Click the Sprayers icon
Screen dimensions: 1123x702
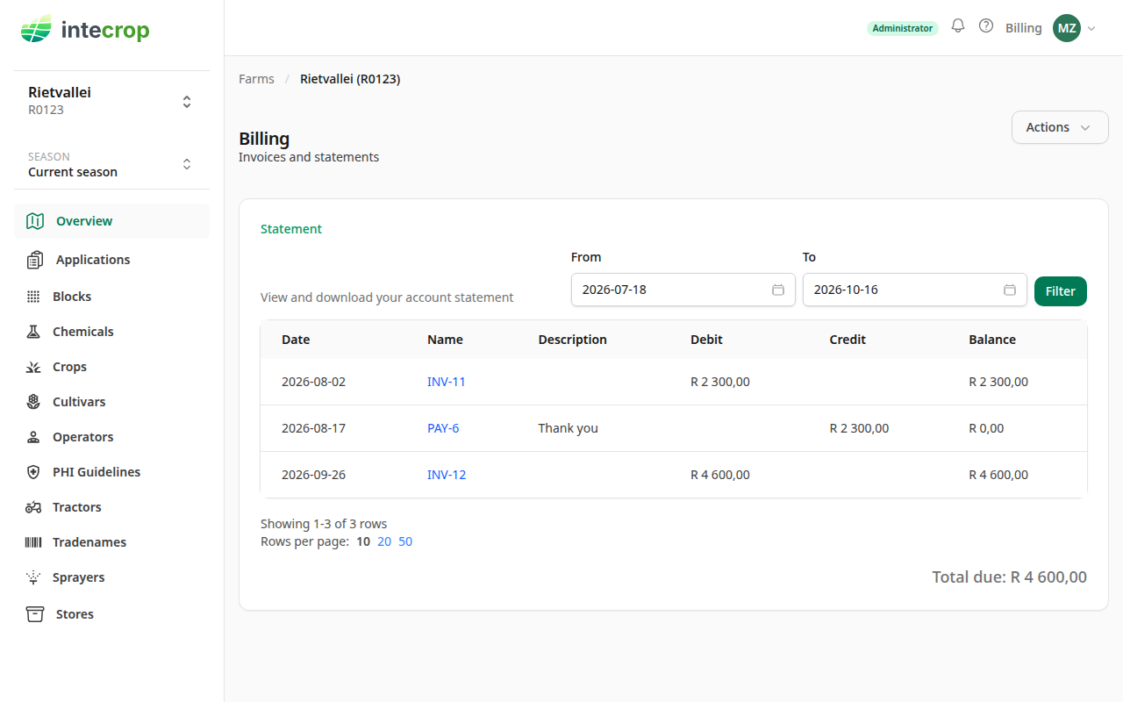tap(33, 577)
